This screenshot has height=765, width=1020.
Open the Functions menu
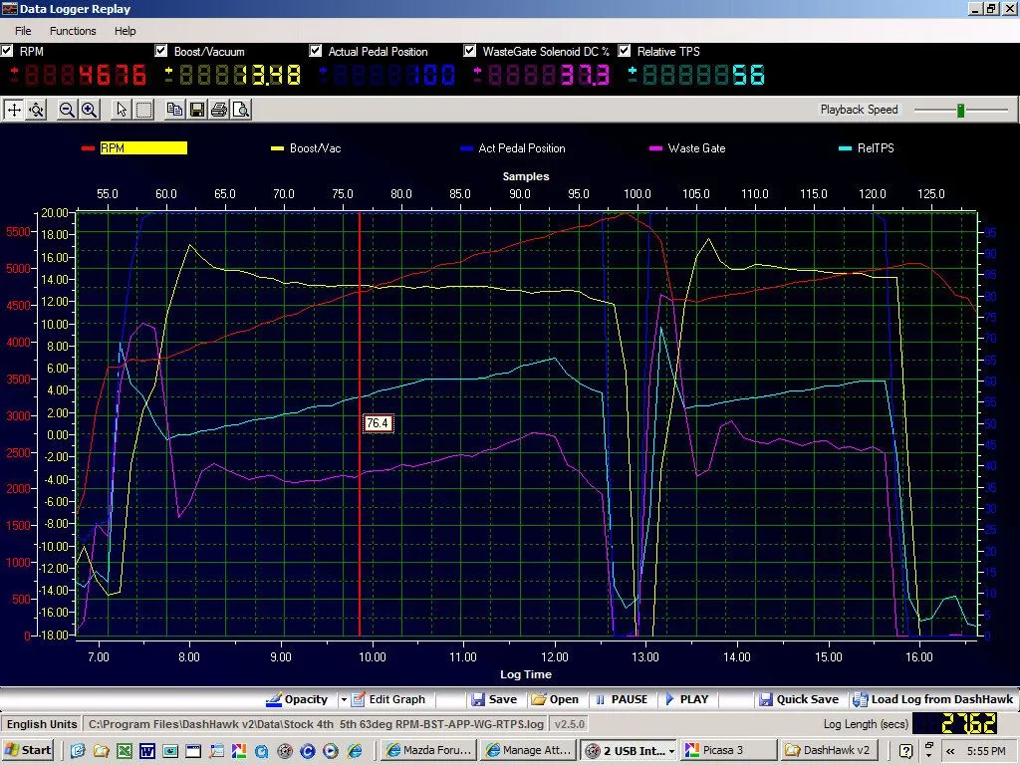click(73, 31)
